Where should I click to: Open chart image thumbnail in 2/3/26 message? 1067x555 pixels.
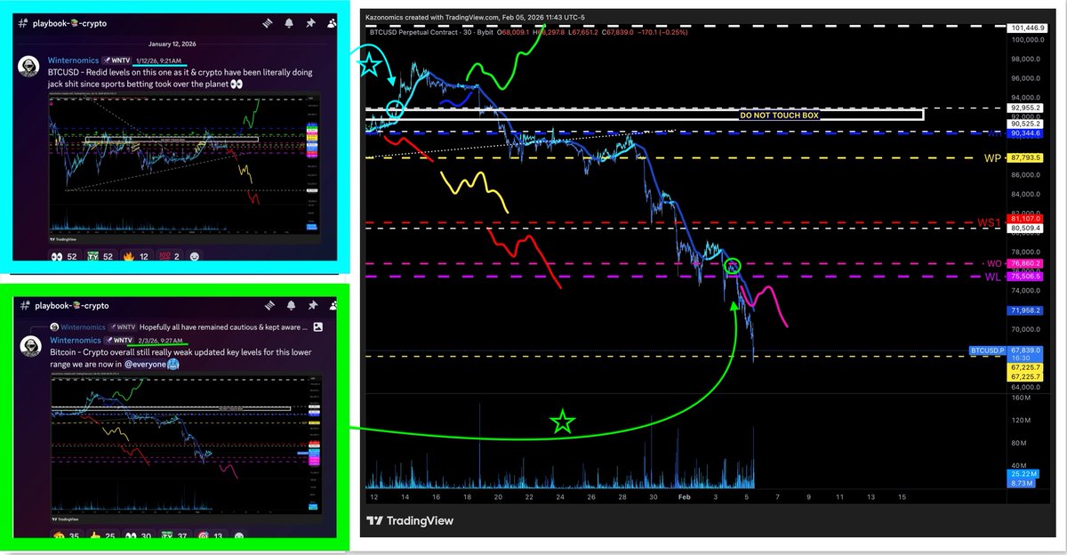(x=185, y=446)
